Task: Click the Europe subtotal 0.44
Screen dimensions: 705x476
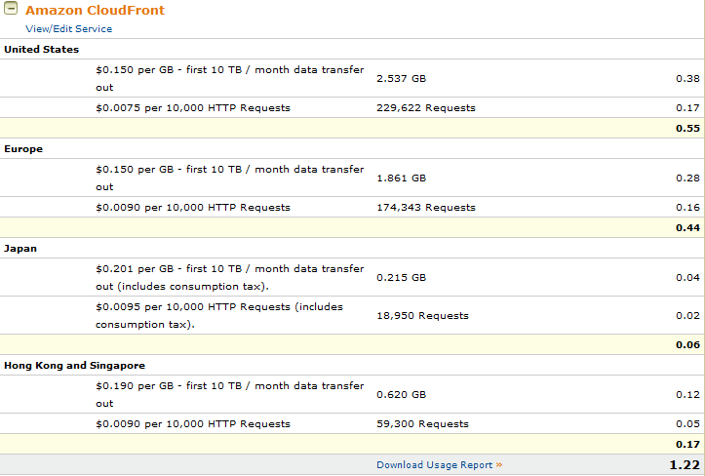Action: click(x=689, y=228)
